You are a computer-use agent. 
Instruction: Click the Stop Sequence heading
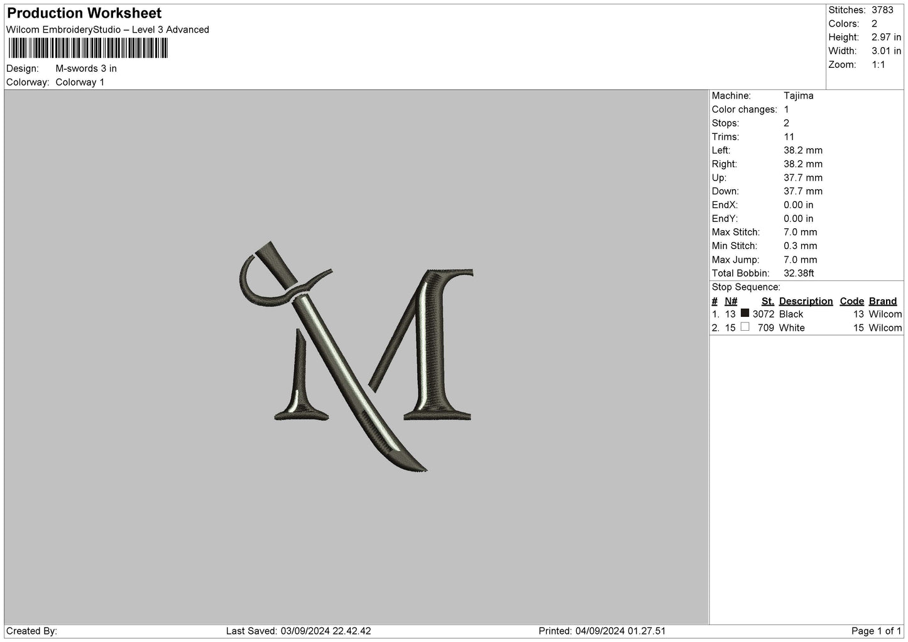click(746, 287)
